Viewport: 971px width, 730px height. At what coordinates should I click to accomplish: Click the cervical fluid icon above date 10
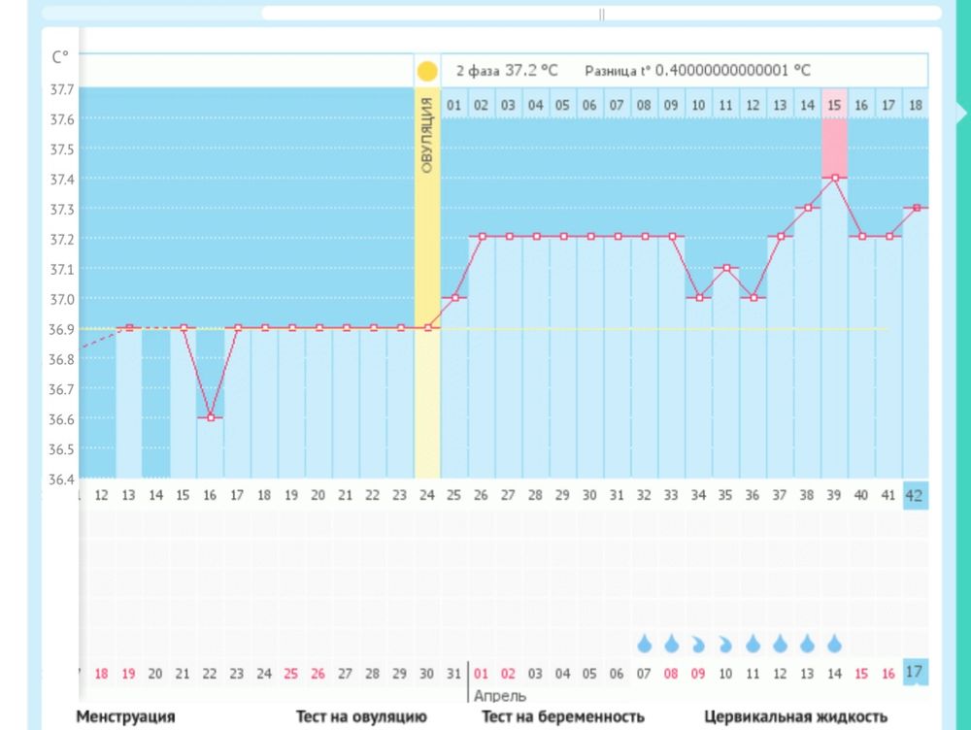(725, 645)
